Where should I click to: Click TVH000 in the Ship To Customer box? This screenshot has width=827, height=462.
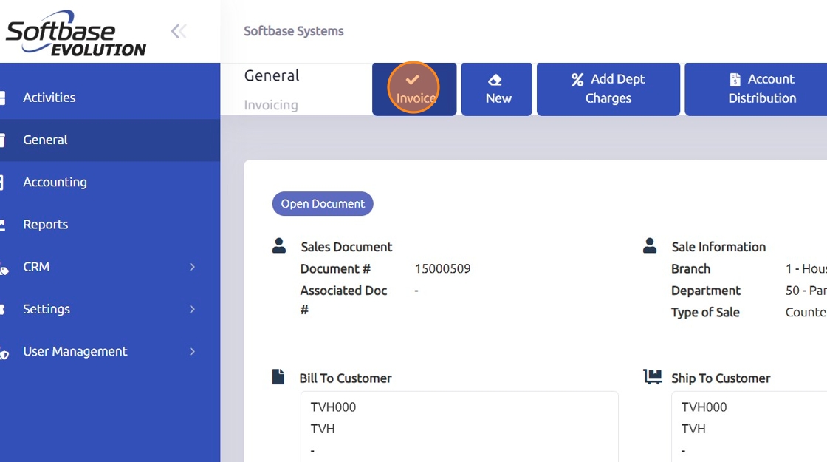point(704,407)
